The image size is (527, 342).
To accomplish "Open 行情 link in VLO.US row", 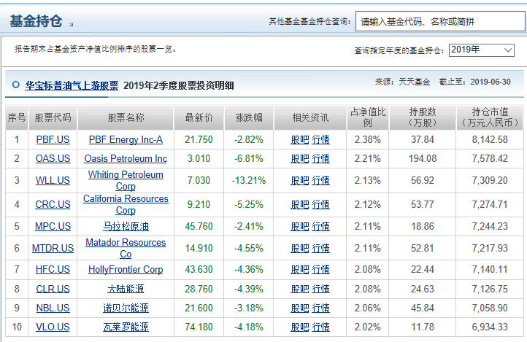I will pos(320,327).
